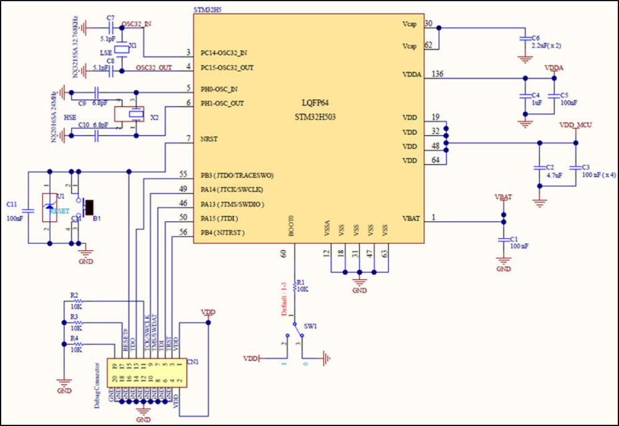Screen dimensions: 619x426
Task: Select the BOOT0 pin label
Action: [291, 225]
